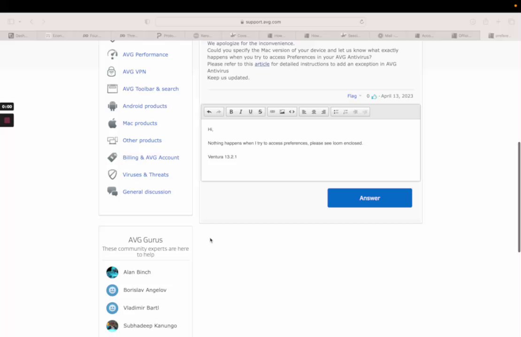
Task: Open Billing & AVG Account category
Action: [151, 157]
